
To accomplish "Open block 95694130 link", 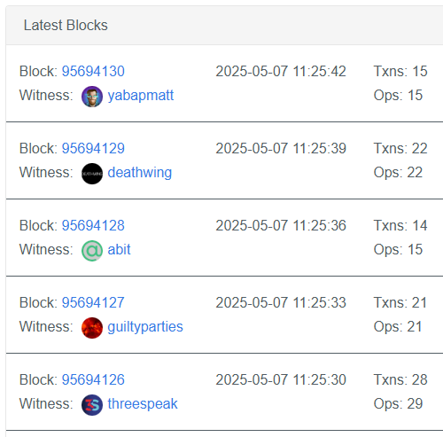I will [93, 71].
